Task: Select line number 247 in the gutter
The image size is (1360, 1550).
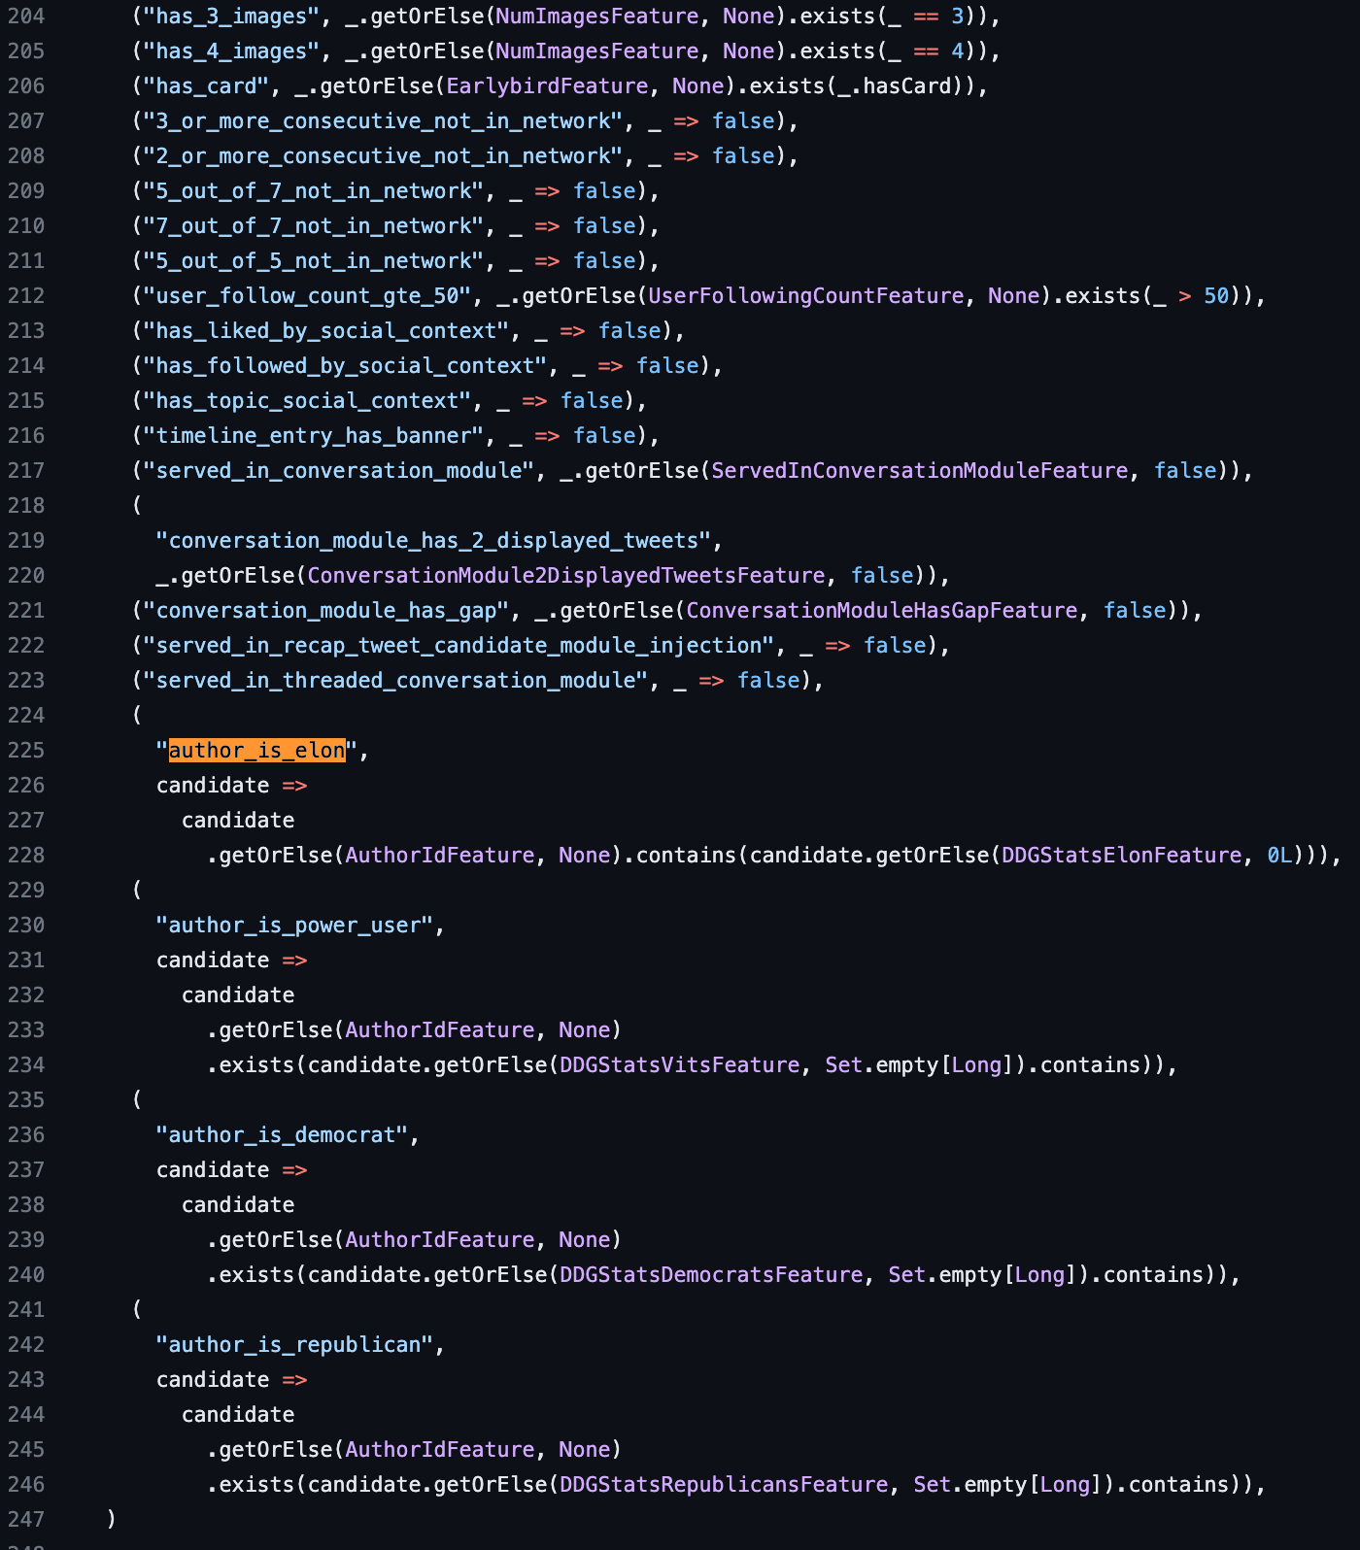Action: coord(26,1520)
